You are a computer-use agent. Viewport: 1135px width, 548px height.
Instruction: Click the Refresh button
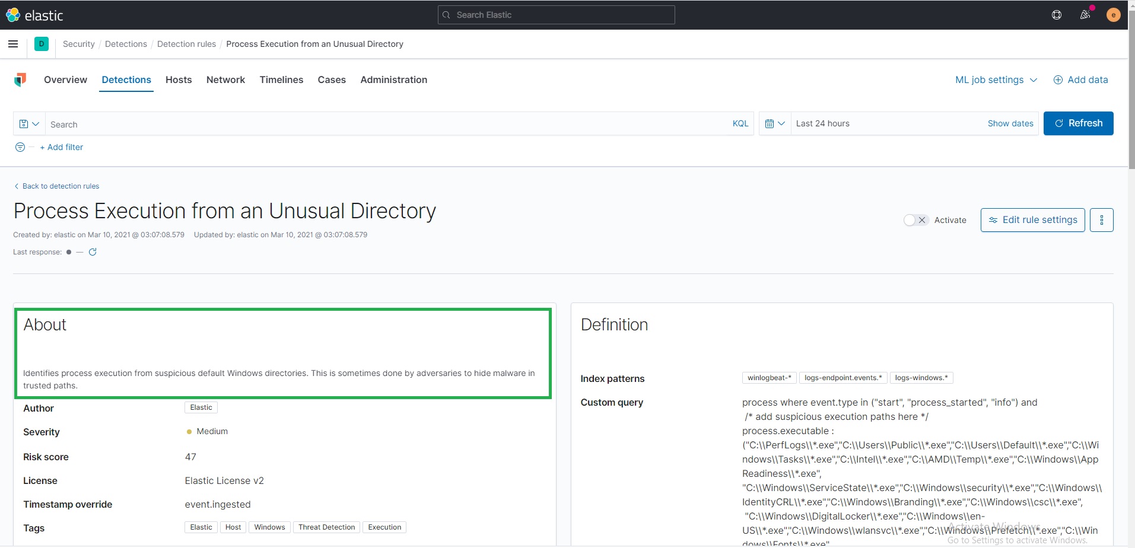[1079, 123]
